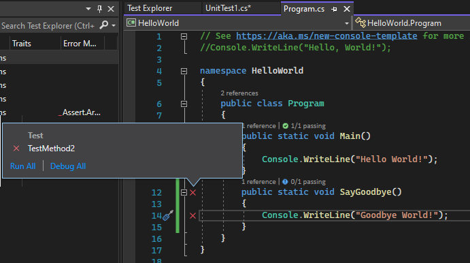Open the HelloWorld project dropdown
The height and width of the screenshot is (263, 470).
pyautogui.click(x=347, y=23)
